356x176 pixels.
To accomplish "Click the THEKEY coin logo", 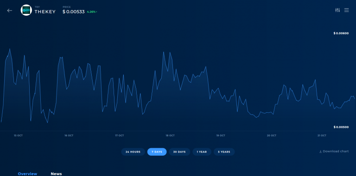I will pos(26,10).
